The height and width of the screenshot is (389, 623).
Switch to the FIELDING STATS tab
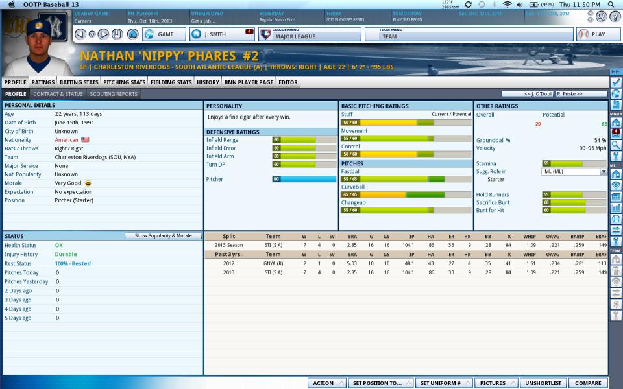[x=171, y=82]
